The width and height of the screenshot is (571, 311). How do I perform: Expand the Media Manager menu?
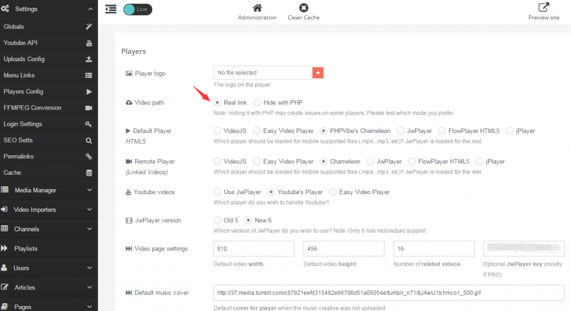point(90,190)
